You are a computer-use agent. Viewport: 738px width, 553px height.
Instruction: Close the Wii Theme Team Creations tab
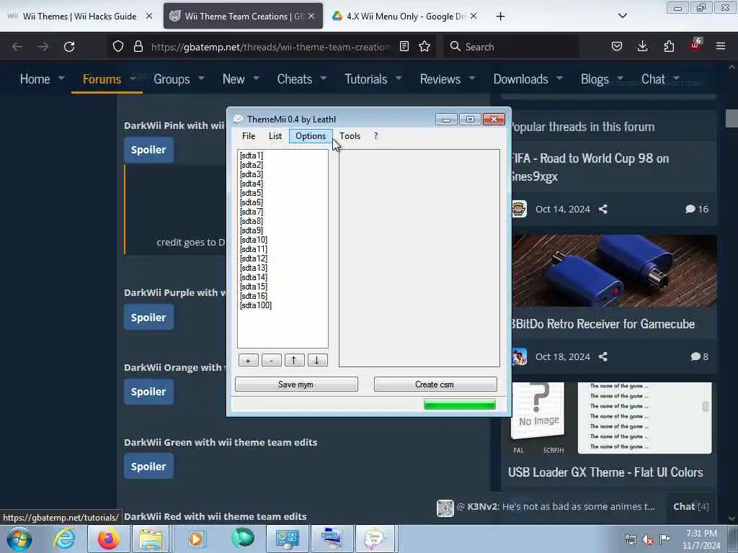tap(311, 17)
